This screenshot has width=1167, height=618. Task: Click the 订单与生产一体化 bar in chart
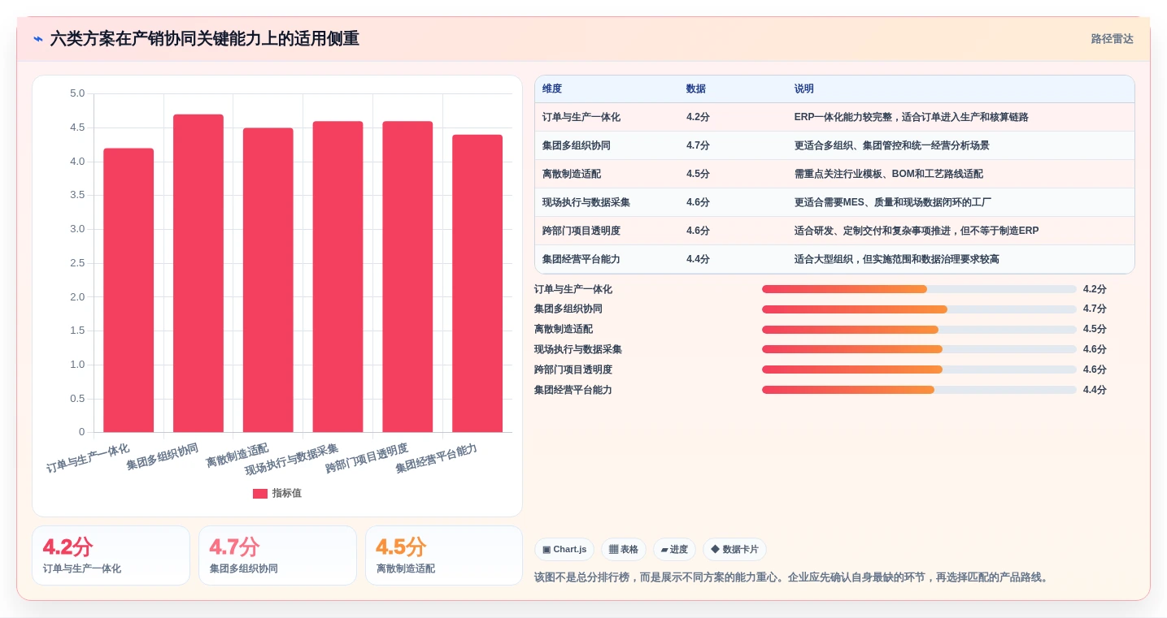coord(128,290)
